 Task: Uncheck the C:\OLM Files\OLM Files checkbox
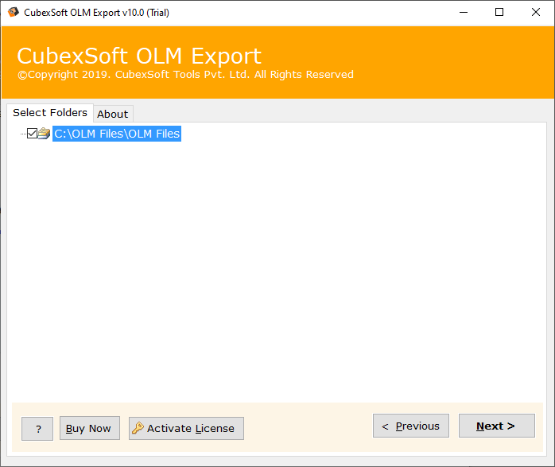(x=32, y=134)
